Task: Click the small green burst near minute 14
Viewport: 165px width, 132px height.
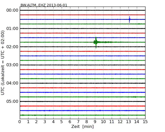Action: click(x=135, y=97)
